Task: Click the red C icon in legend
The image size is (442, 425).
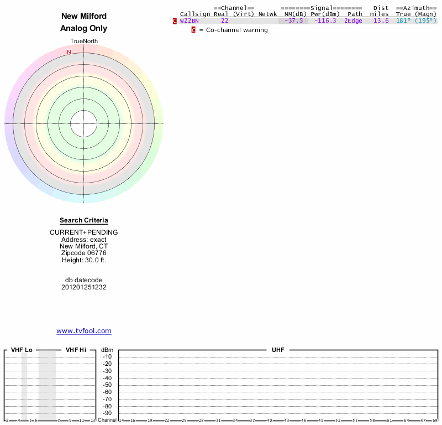Action: (193, 30)
